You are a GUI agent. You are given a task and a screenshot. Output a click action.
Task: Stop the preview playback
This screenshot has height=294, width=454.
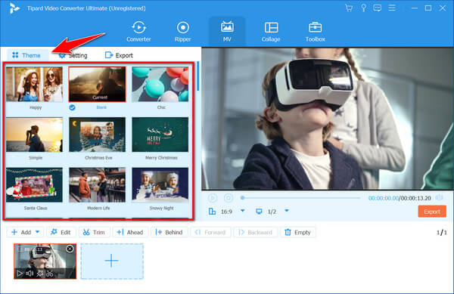point(229,198)
